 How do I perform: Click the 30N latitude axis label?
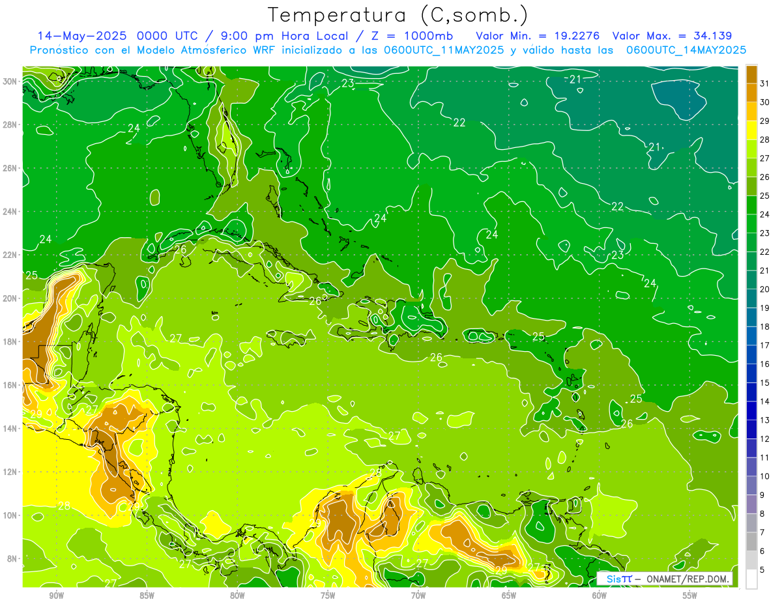click(10, 81)
